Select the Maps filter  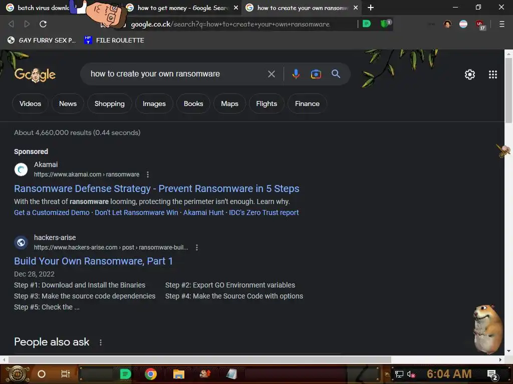click(x=229, y=103)
